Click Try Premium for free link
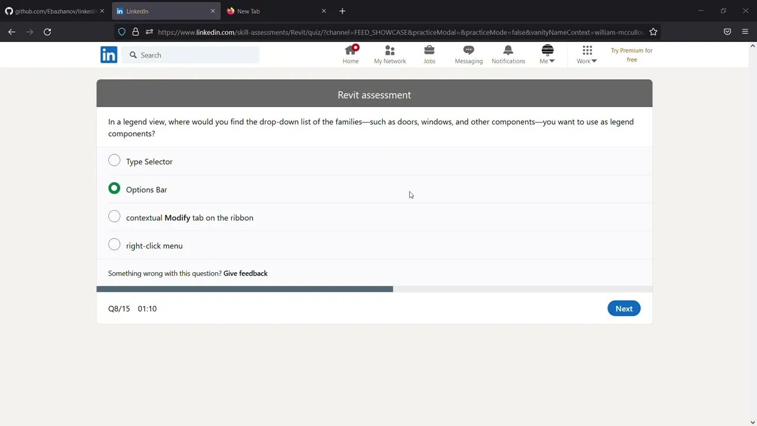 tap(632, 55)
